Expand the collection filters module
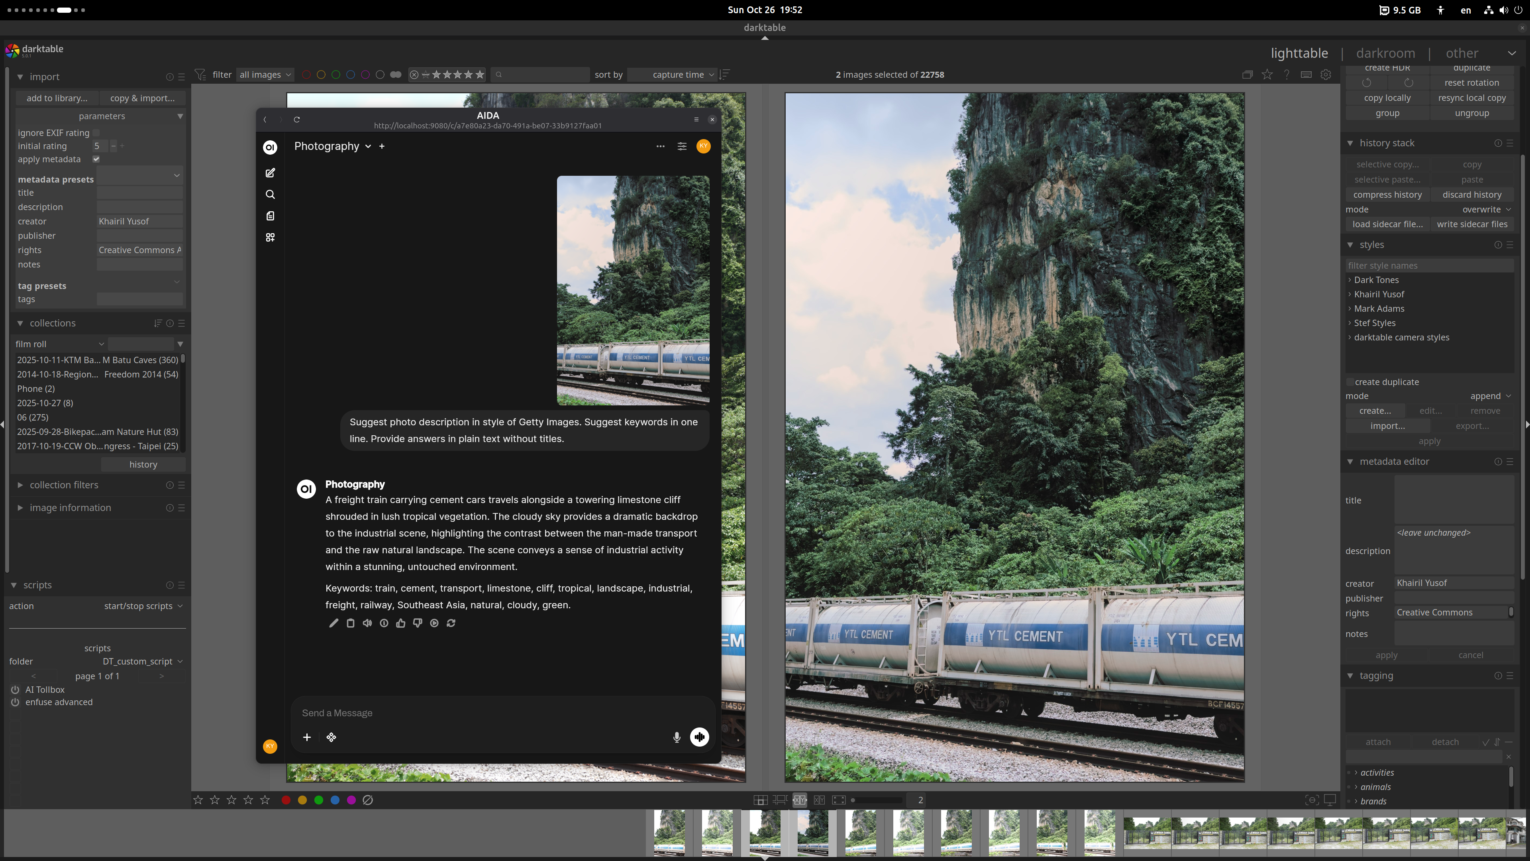The width and height of the screenshot is (1530, 861). [64, 485]
